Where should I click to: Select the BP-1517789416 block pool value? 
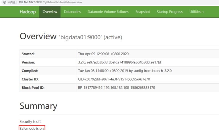pos(117,88)
